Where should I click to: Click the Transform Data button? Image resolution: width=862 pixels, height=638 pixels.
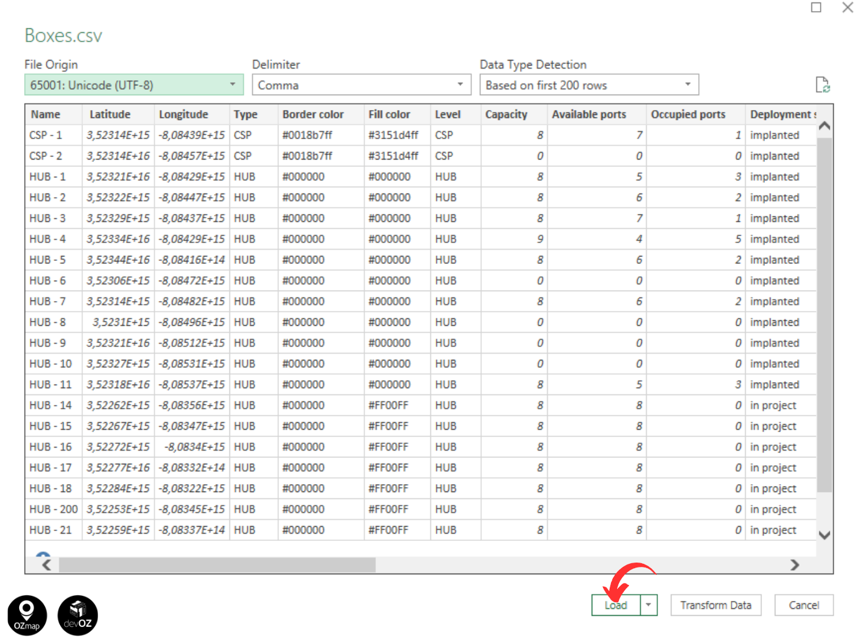pos(715,605)
